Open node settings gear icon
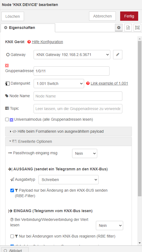The width and height of the screenshot is (142, 252). click(119, 28)
